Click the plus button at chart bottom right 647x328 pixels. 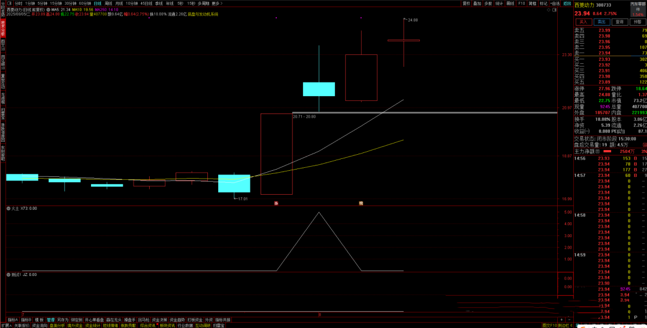pyautogui.click(x=561, y=320)
